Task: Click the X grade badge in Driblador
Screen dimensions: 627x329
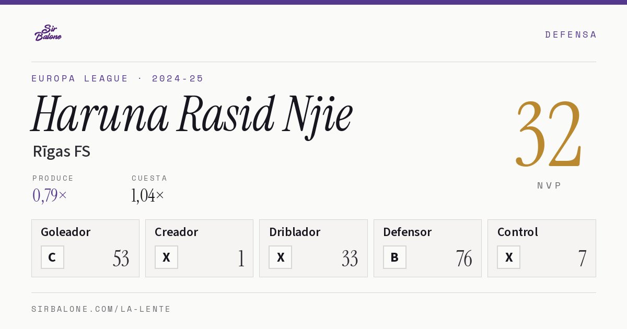Action: 281,257
